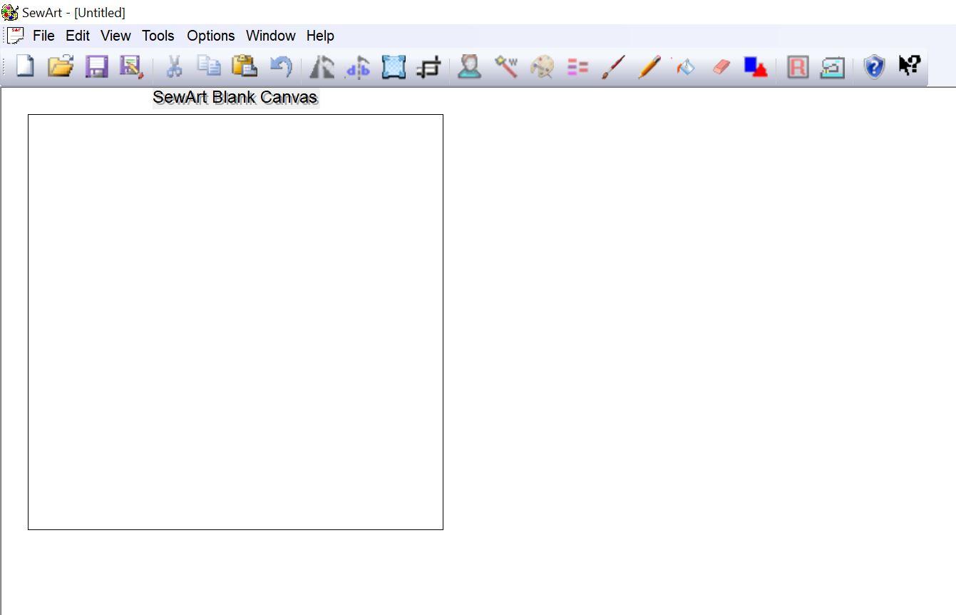Create a new blank document

pyautogui.click(x=26, y=66)
